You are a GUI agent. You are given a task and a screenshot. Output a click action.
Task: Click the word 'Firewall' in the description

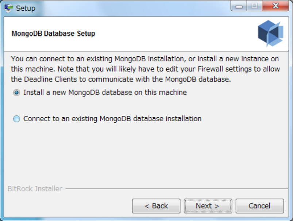(x=208, y=69)
